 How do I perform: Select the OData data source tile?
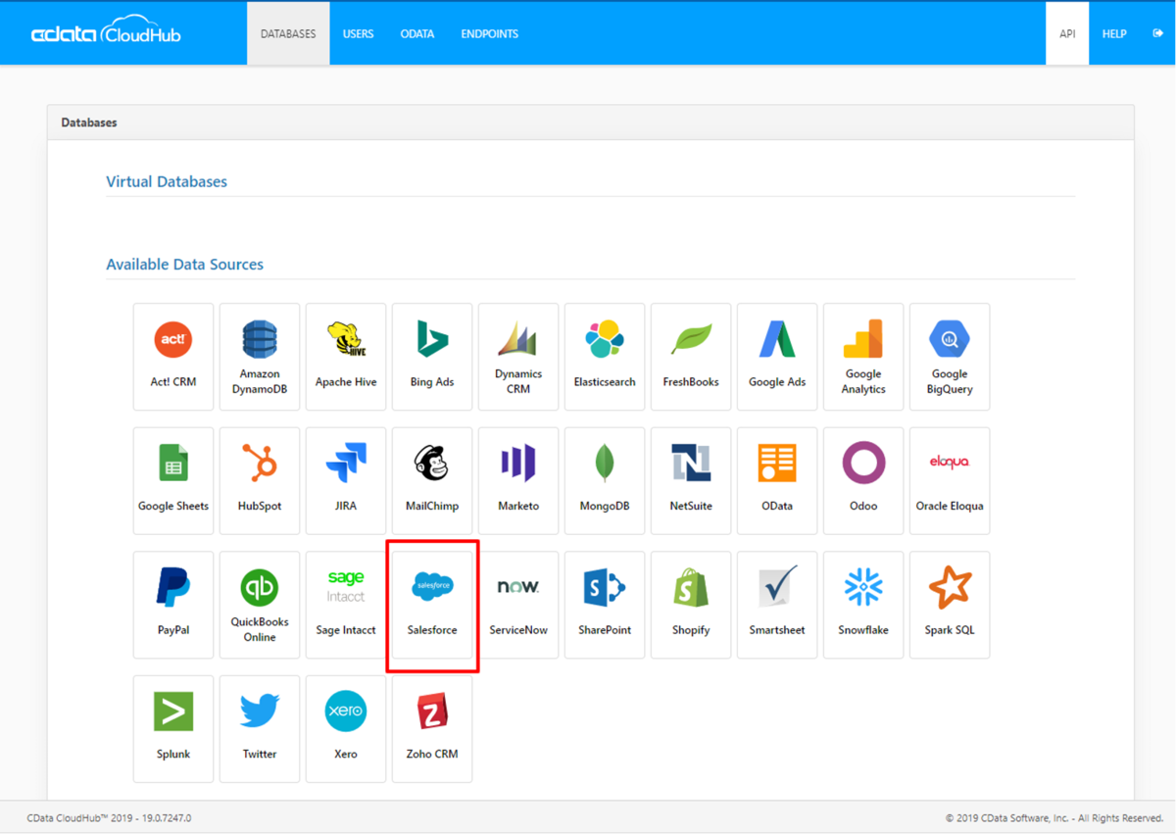[x=777, y=480]
